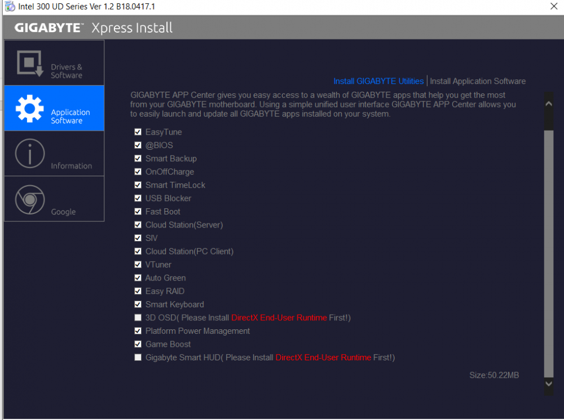Click the Size:50.22MB text
564x420 pixels.
[x=494, y=376]
